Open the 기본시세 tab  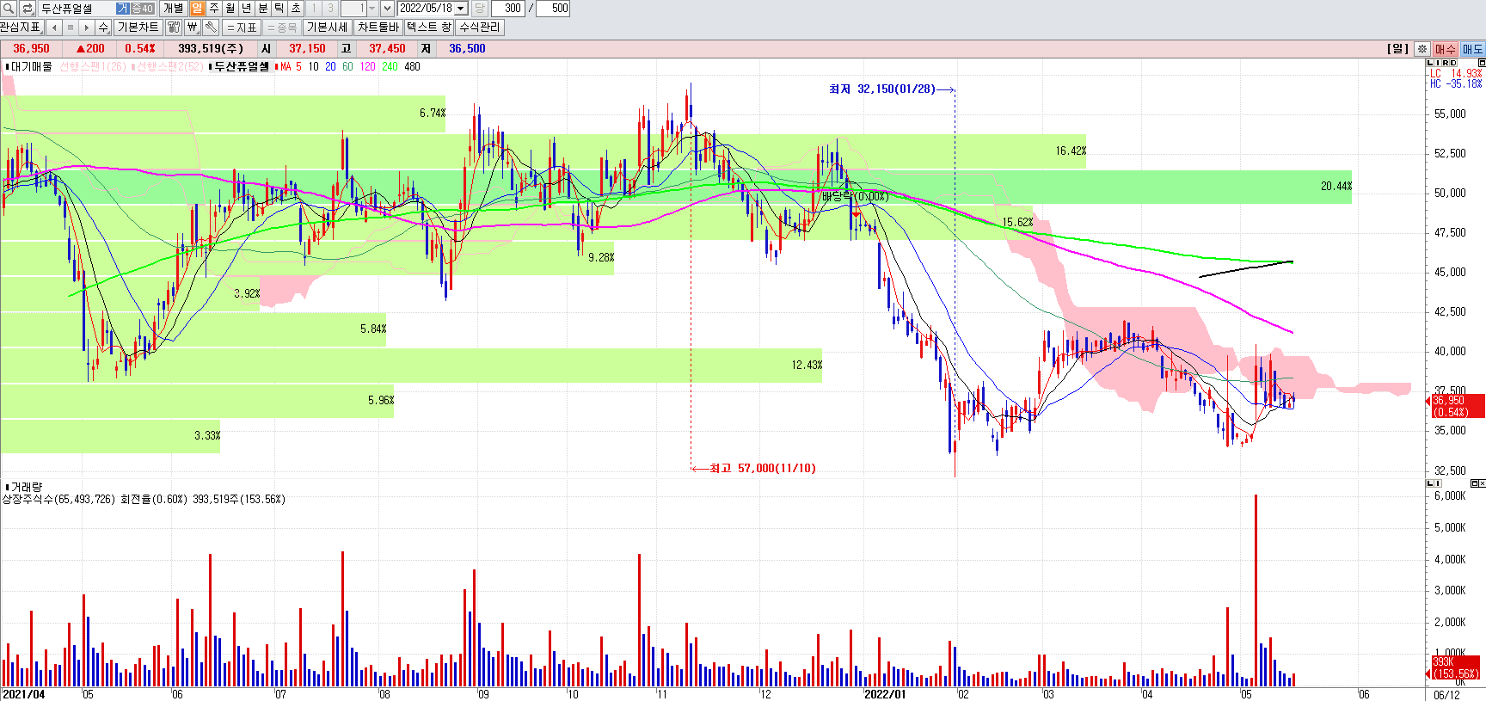click(328, 28)
